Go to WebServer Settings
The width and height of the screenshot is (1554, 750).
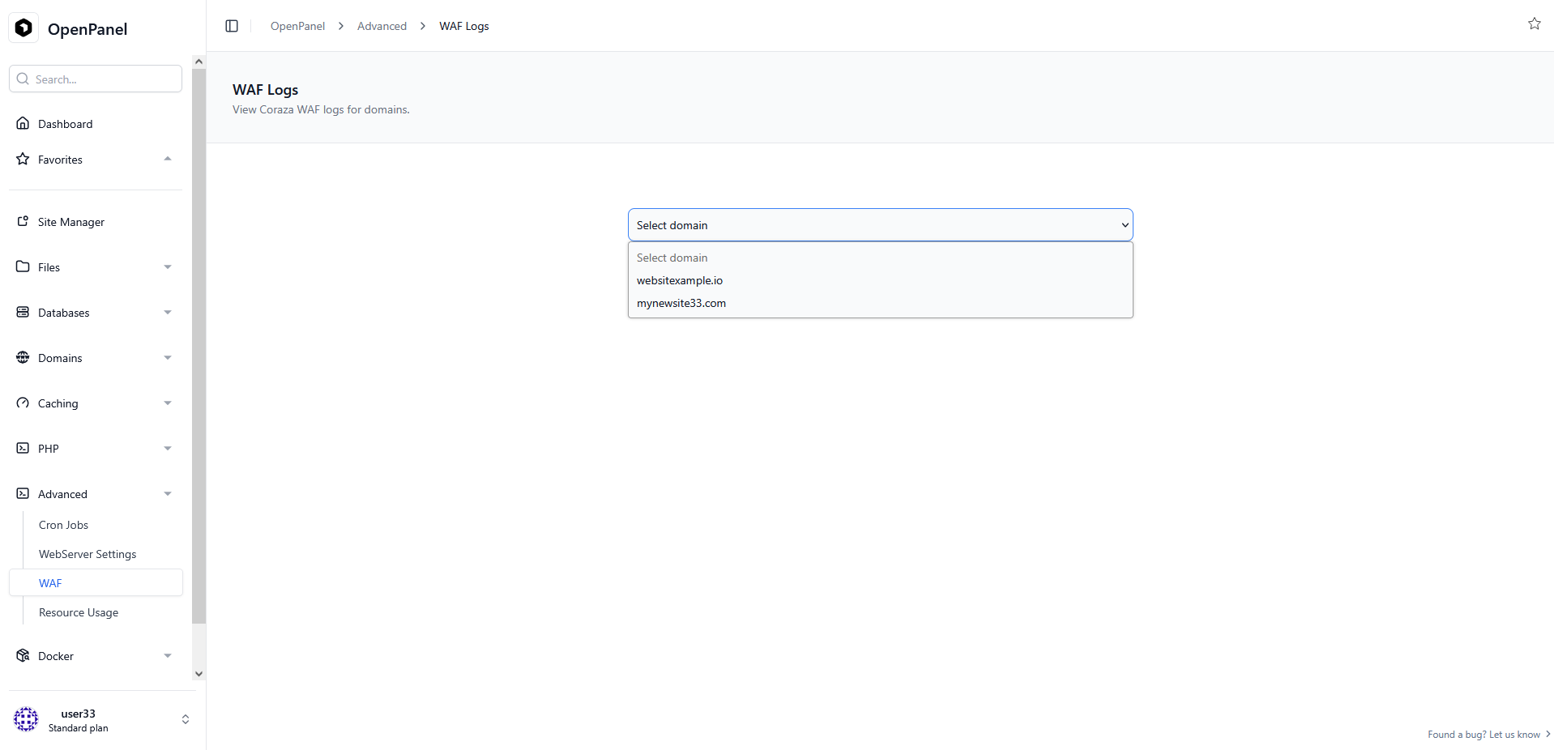point(88,554)
